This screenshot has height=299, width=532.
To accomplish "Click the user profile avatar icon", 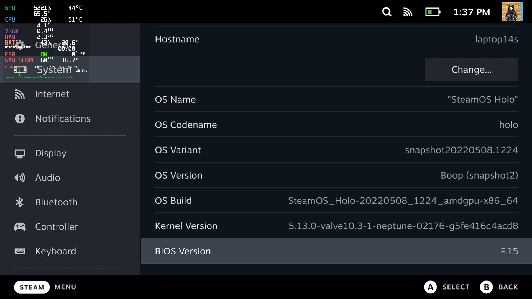I will pyautogui.click(x=513, y=12).
